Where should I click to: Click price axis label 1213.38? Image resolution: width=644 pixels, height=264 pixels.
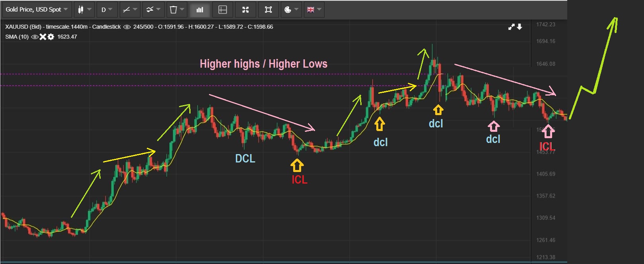pyautogui.click(x=546, y=257)
